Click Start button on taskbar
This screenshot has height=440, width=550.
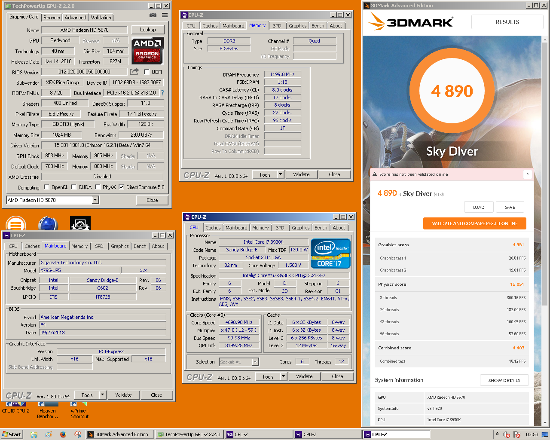[12, 434]
